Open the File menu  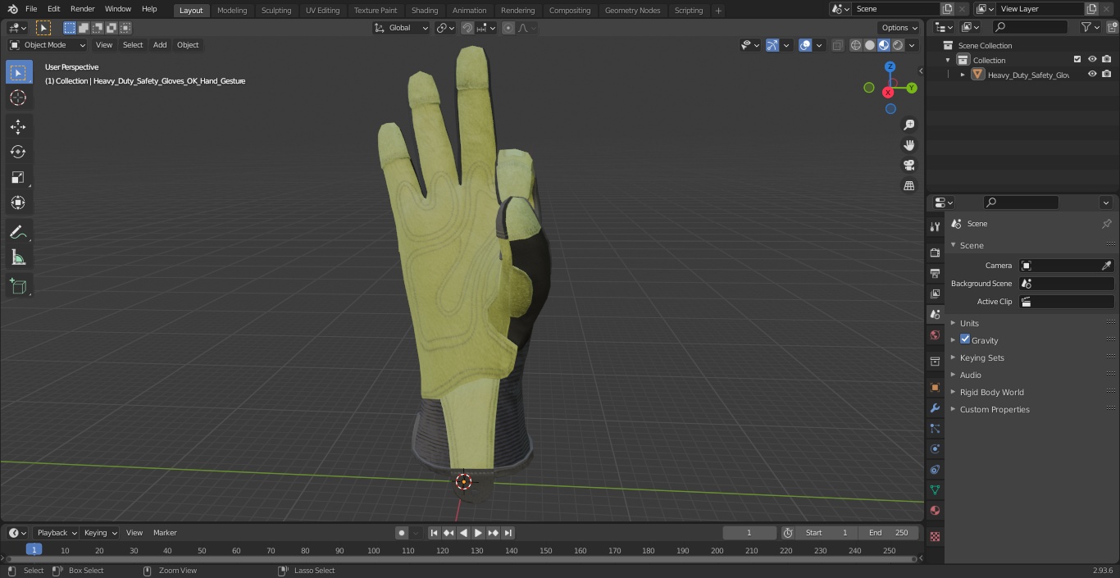[x=31, y=9]
